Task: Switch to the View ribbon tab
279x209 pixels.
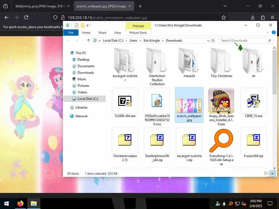Action: pyautogui.click(x=117, y=33)
